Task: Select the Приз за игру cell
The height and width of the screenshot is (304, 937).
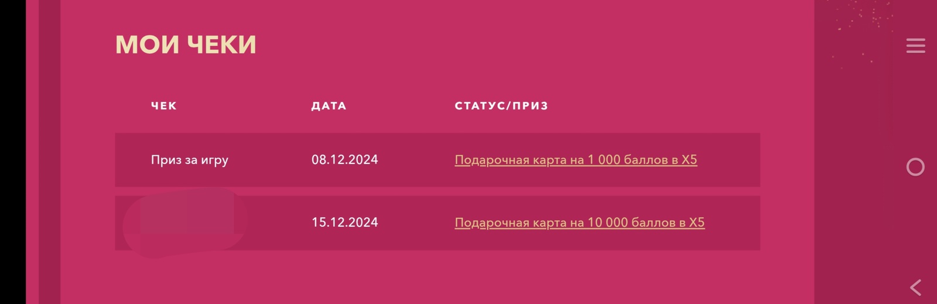Action: [x=190, y=160]
